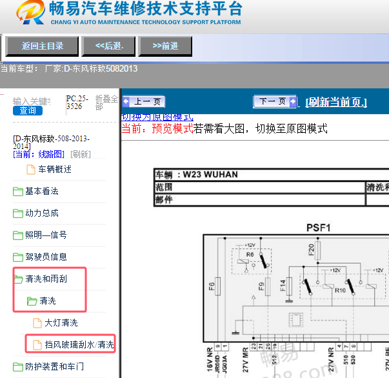Image resolution: width=389 pixels, height=378 pixels.
Task: Click document icon beside 大灯清洗
Action: coord(37,323)
